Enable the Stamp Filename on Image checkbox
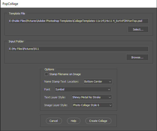157x131 pixels. (46, 74)
